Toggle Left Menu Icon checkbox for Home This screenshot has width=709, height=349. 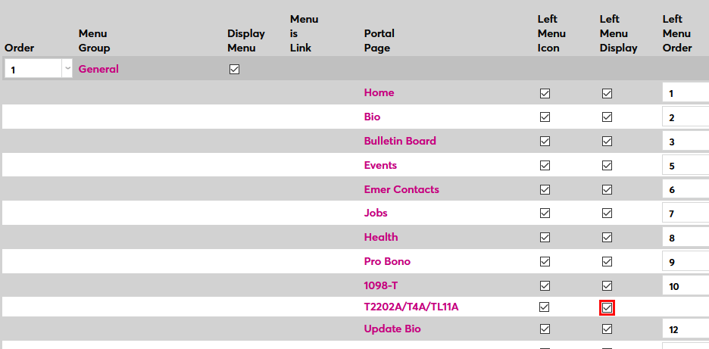click(x=545, y=93)
